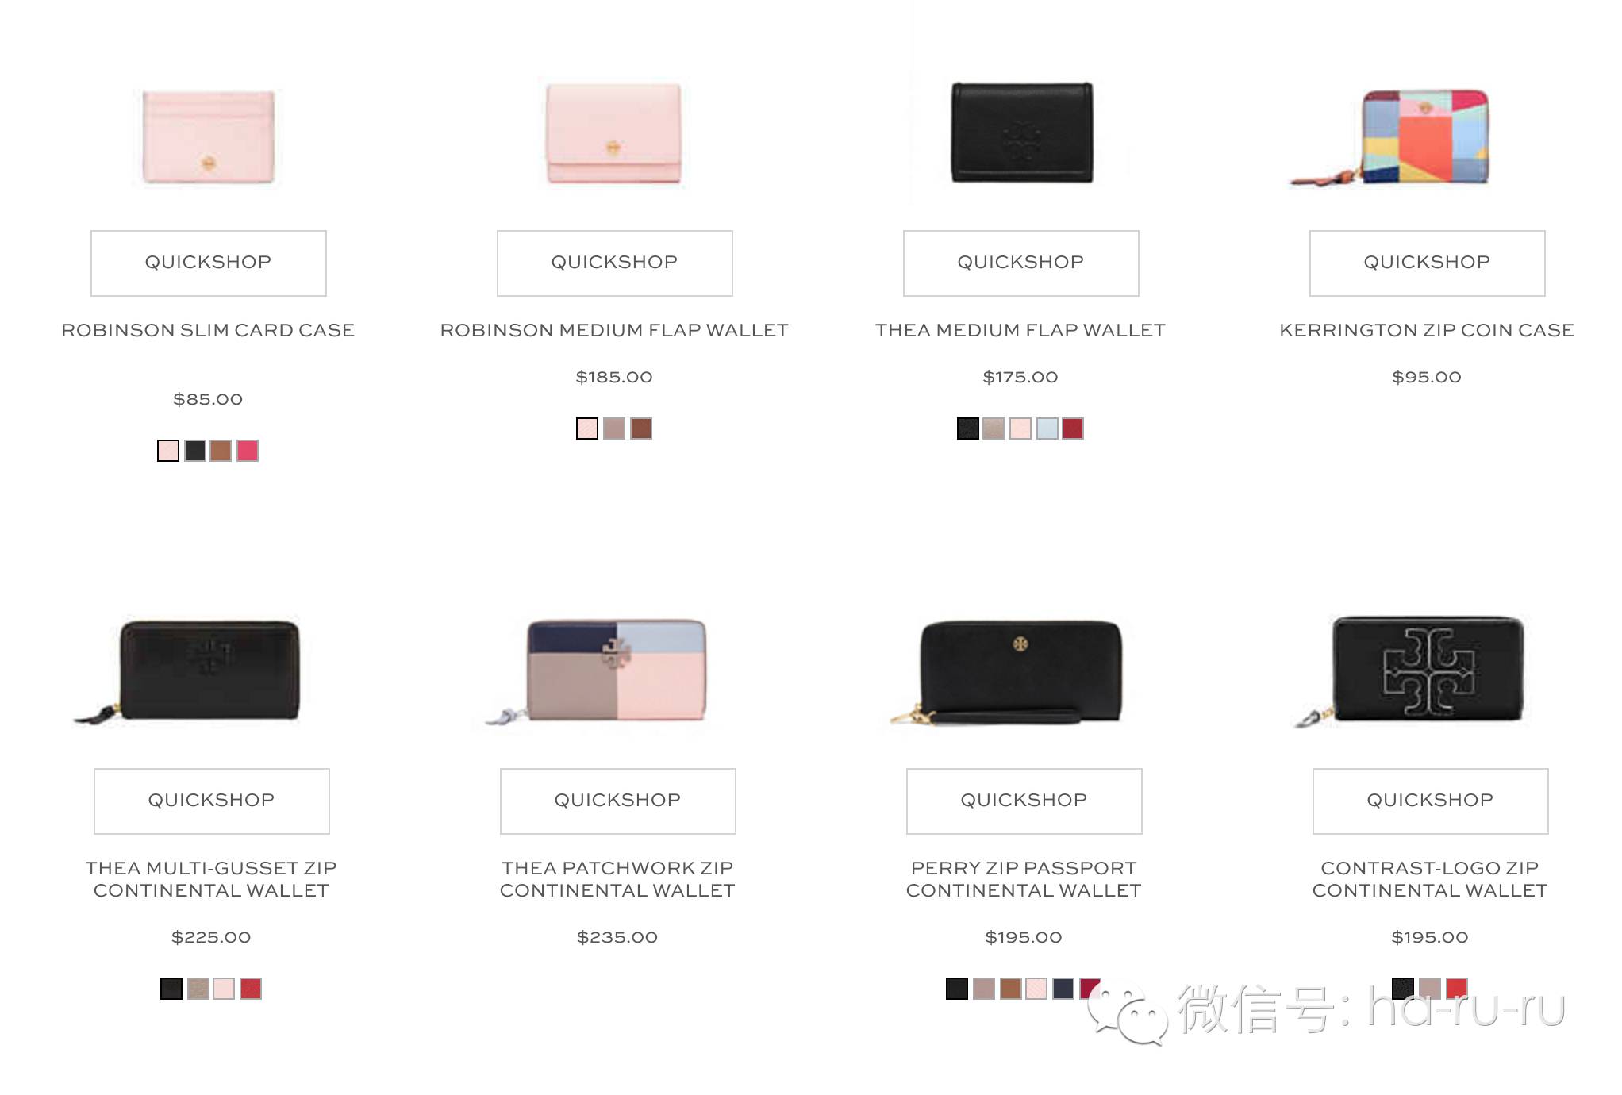Image resolution: width=1622 pixels, height=1095 pixels.
Task: Select black swatch for Contrast-Logo Zip wallet
Action: point(1403,989)
